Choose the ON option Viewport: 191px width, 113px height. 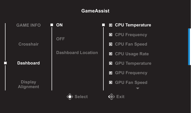[60, 25]
